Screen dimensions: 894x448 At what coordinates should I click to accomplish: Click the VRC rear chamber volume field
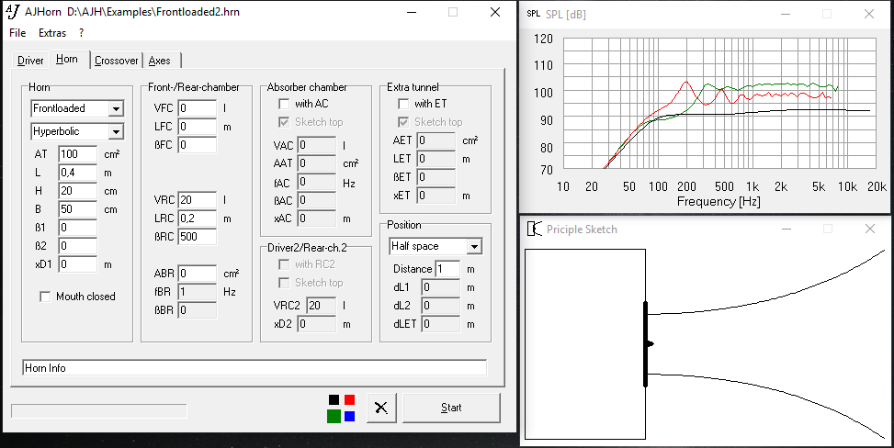point(198,200)
